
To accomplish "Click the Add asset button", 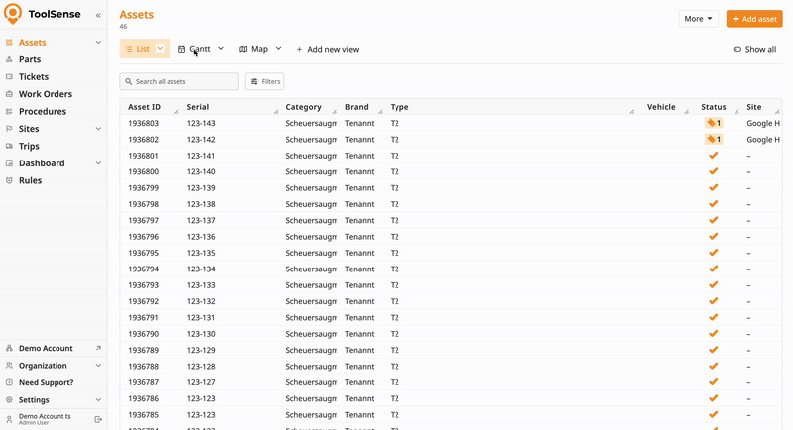I will click(753, 19).
